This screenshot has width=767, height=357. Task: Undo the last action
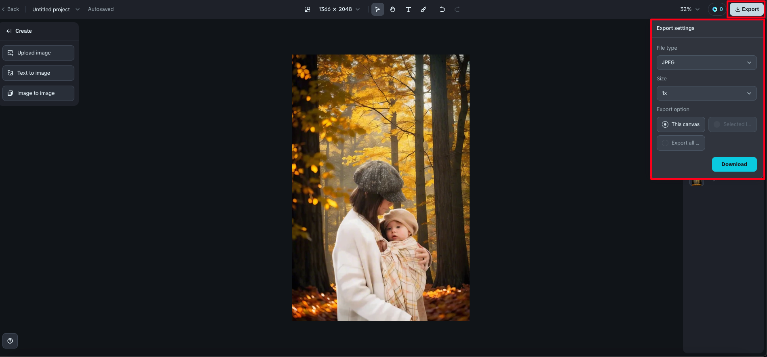pos(442,9)
